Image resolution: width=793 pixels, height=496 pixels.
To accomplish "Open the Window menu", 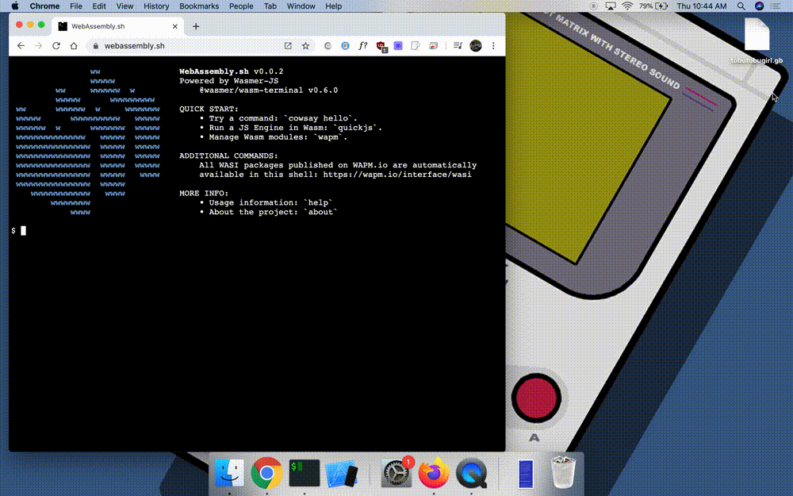I will 301,6.
